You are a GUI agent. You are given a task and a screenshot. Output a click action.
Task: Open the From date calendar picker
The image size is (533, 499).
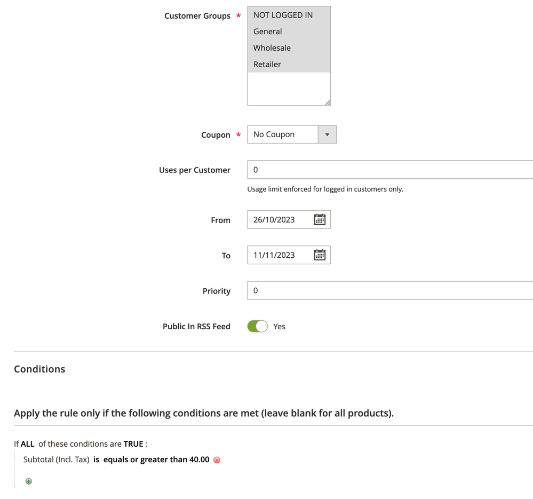320,220
